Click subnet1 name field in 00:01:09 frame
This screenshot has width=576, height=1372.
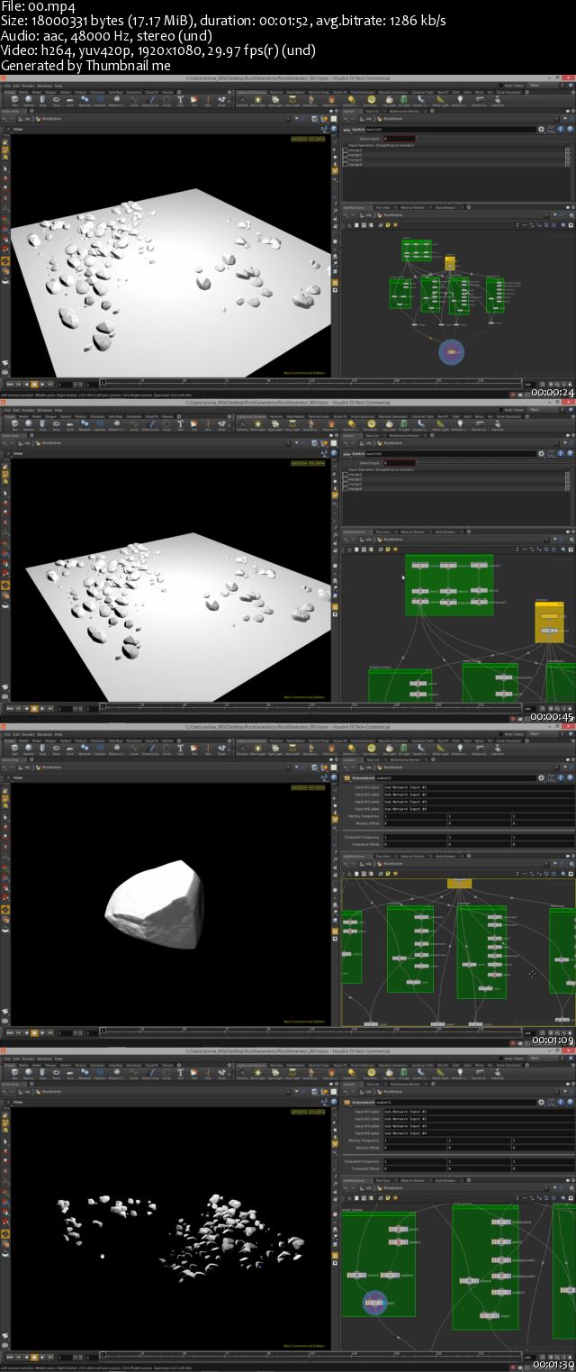[x=455, y=777]
